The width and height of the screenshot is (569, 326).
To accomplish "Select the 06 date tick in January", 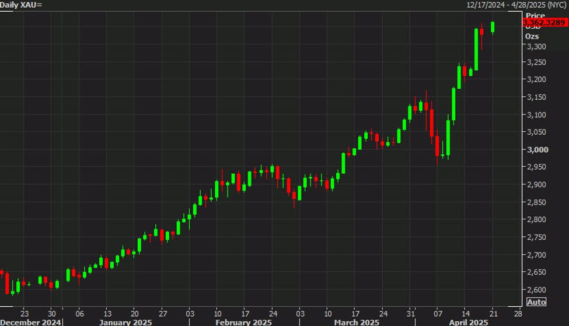I will tap(79, 312).
